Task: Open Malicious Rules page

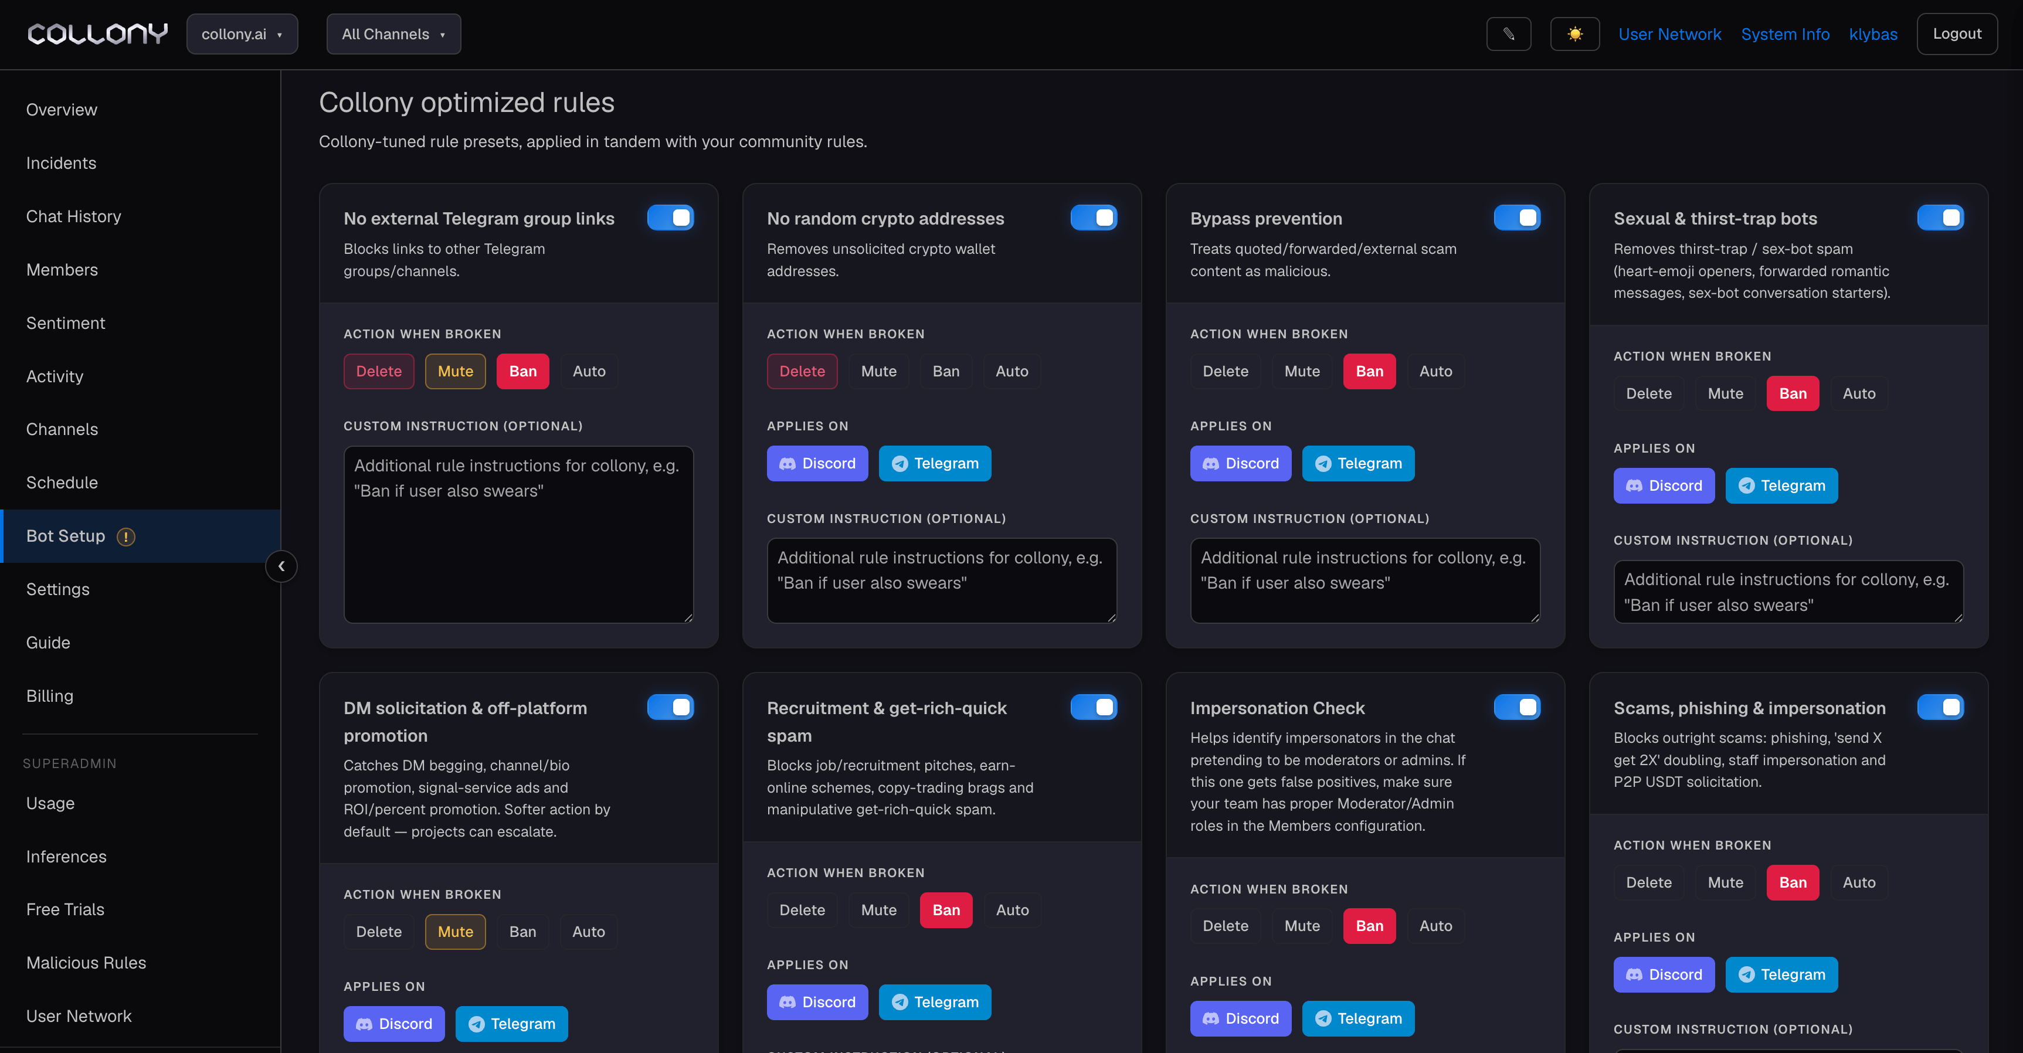Action: pyautogui.click(x=141, y=963)
